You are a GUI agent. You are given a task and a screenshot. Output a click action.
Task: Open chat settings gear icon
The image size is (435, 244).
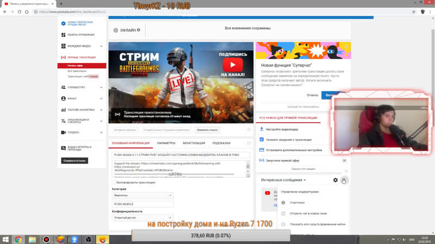(x=335, y=180)
